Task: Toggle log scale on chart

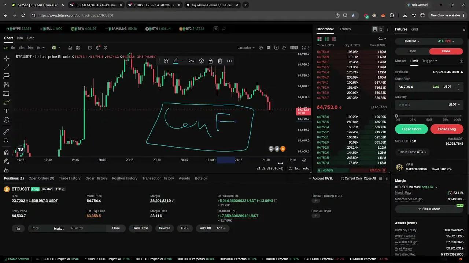Action: point(297,168)
